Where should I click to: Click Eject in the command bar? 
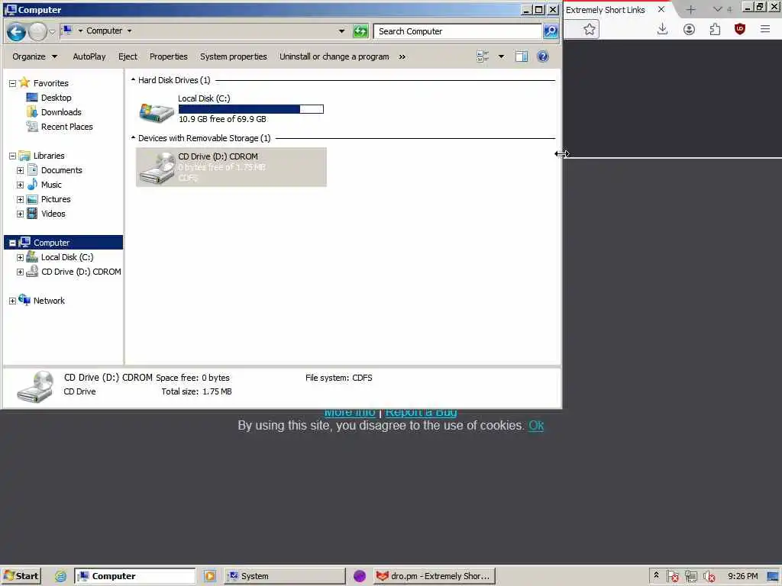[128, 56]
